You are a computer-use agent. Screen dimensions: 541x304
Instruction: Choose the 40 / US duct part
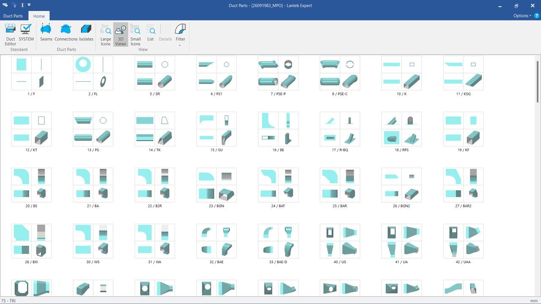(x=340, y=241)
